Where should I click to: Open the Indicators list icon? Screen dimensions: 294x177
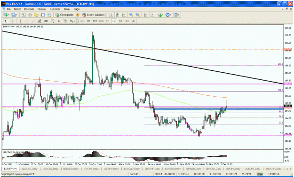(159, 15)
